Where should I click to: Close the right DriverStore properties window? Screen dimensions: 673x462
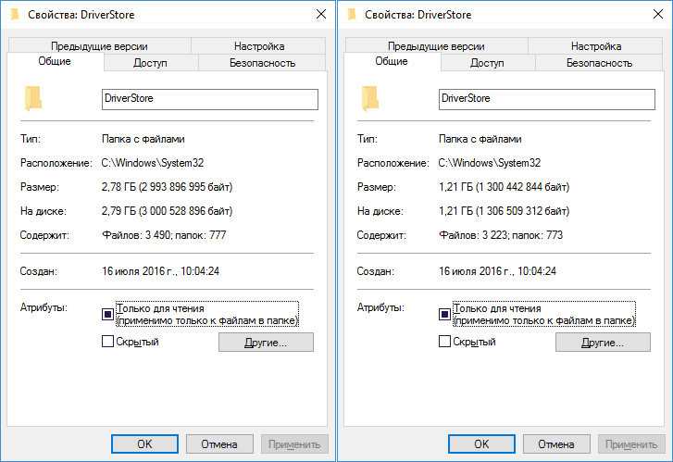658,14
